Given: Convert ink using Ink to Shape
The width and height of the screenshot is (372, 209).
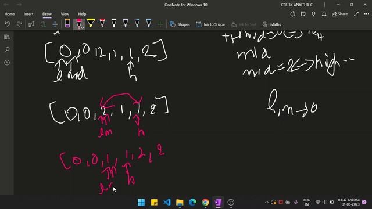Looking at the screenshot, I should pyautogui.click(x=210, y=24).
